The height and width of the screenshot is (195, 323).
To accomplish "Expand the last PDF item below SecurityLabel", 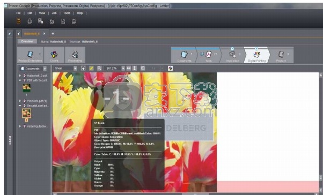I will click(x=20, y=126).
